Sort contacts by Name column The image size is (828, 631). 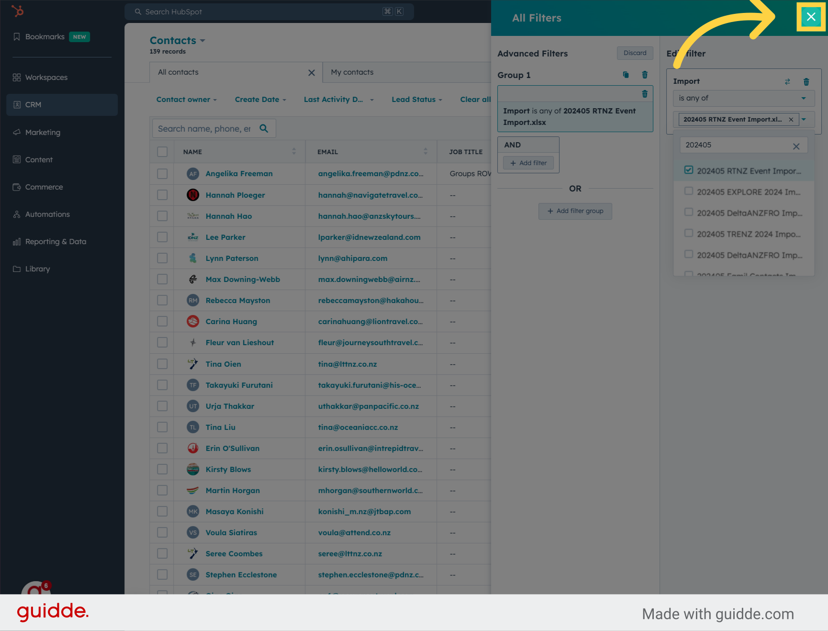click(x=294, y=151)
